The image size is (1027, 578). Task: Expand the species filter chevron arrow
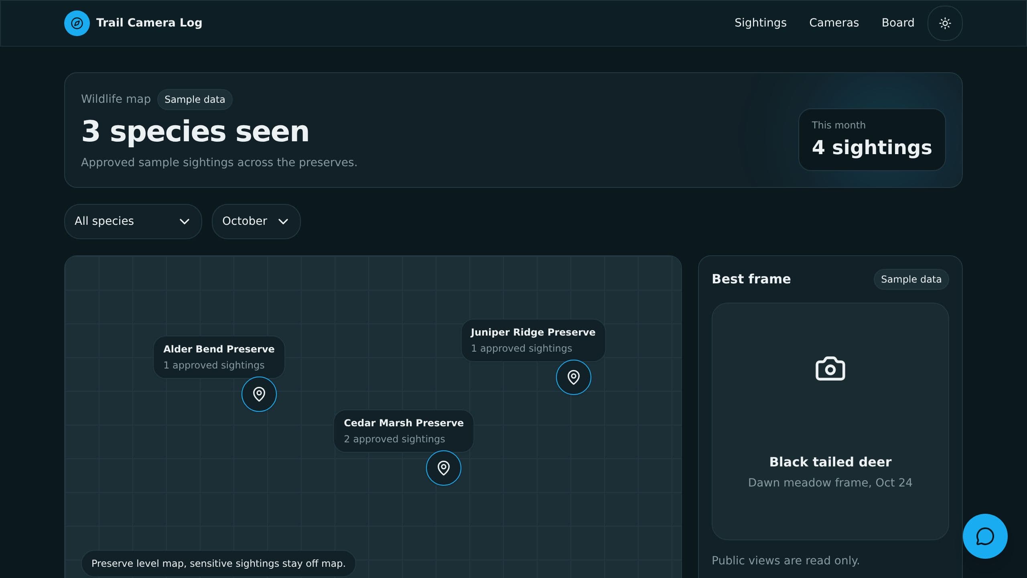point(185,222)
